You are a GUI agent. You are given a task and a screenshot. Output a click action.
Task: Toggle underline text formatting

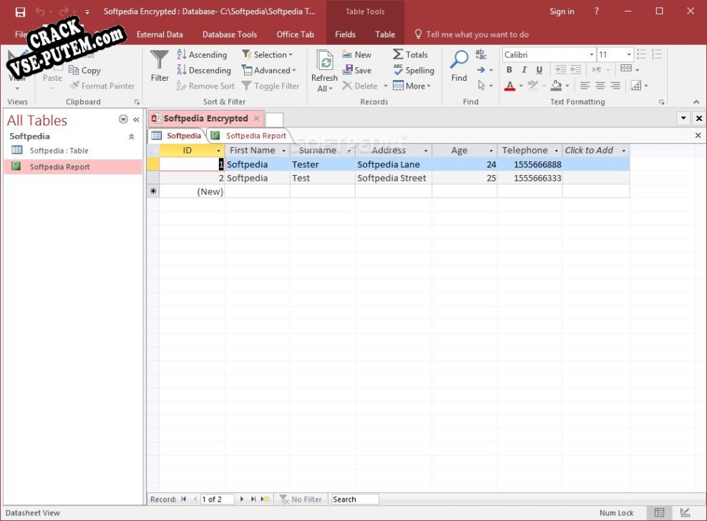click(x=539, y=70)
